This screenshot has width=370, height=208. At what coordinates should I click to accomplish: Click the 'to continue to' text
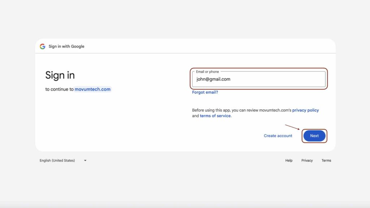point(59,89)
